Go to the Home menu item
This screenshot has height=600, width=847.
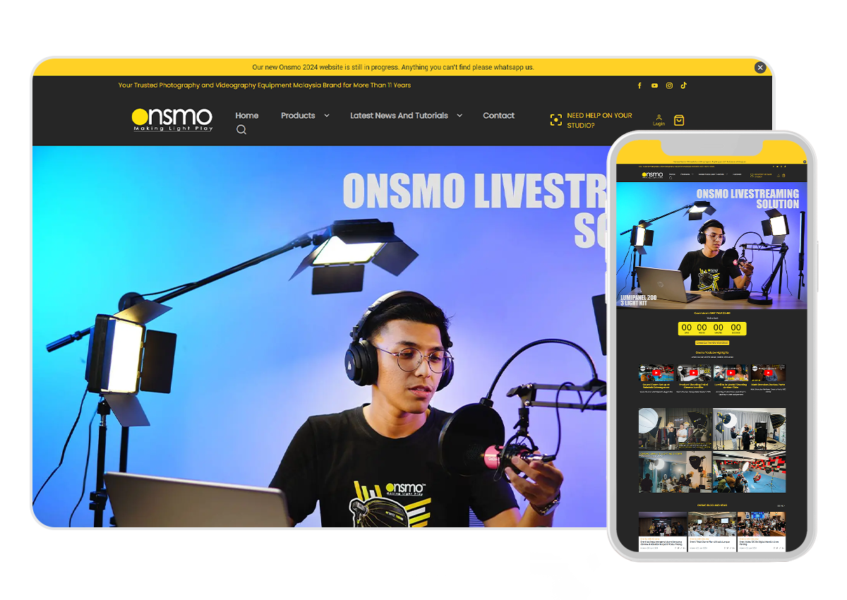point(247,116)
